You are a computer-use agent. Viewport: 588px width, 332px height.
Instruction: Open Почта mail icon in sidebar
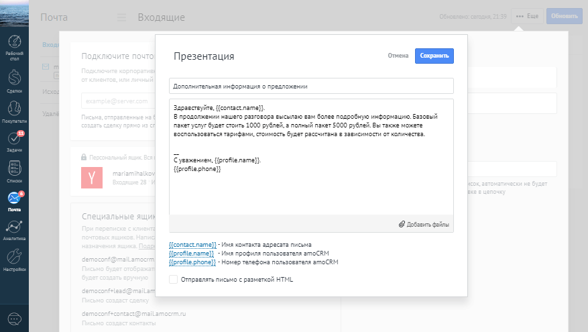[x=14, y=201]
